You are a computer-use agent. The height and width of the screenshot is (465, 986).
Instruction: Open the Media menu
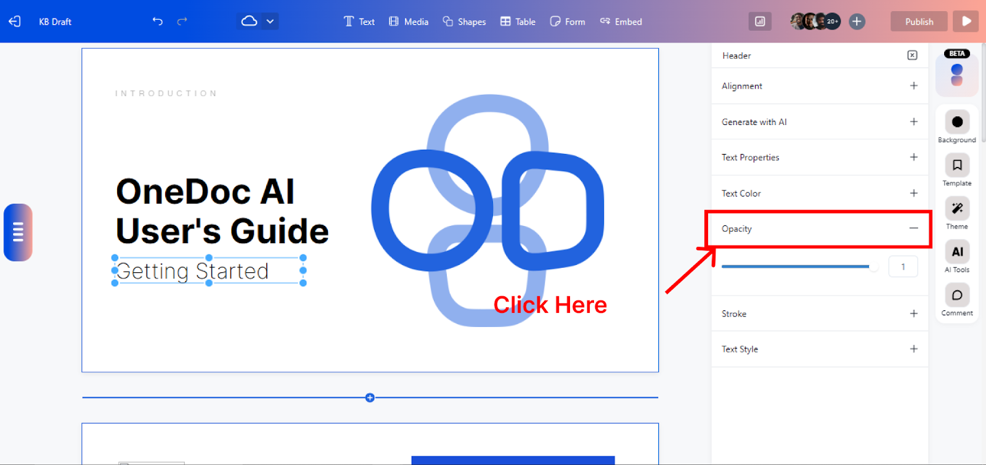[409, 22]
